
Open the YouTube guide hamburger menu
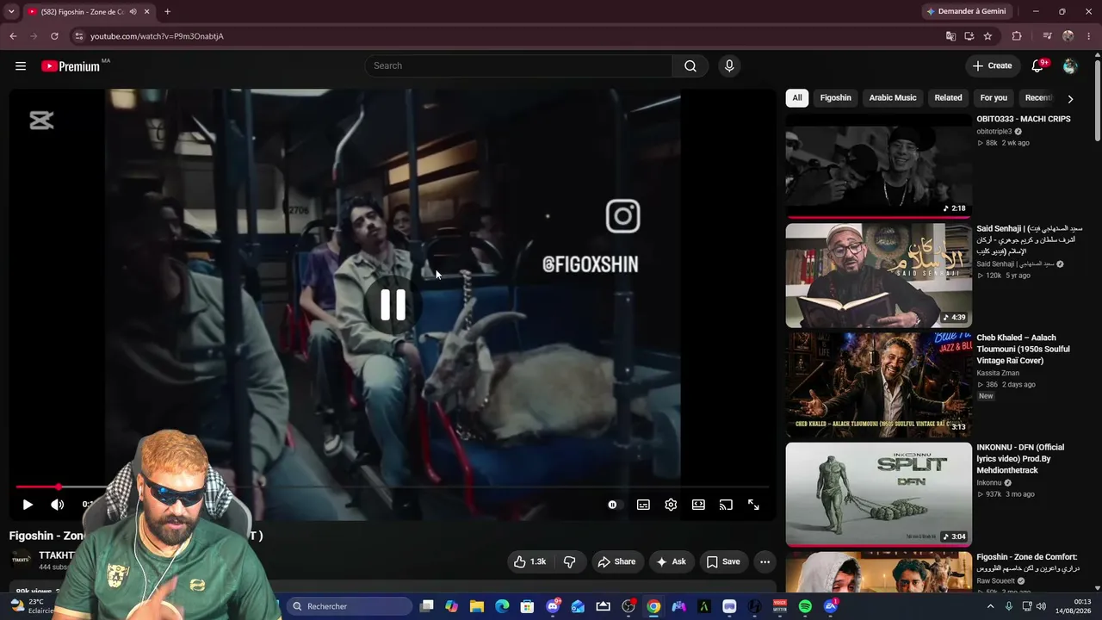[x=21, y=66]
